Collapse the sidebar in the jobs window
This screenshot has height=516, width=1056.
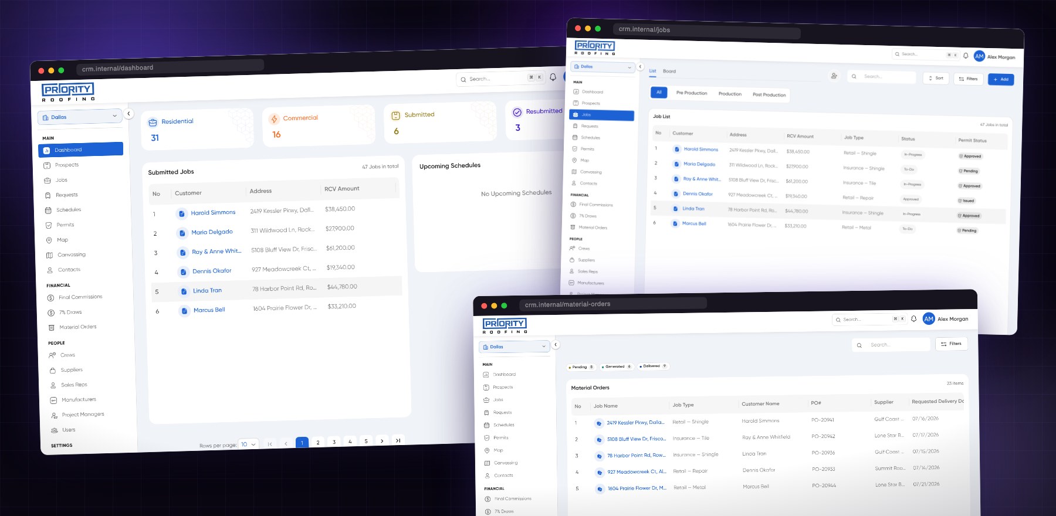tap(641, 67)
